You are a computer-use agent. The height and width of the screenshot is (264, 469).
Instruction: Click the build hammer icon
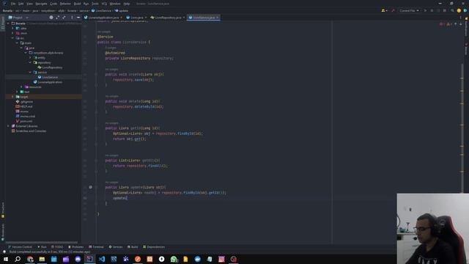[393, 10]
